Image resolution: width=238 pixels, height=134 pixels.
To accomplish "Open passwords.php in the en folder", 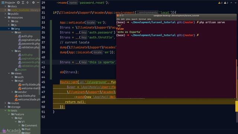I will point(29,44).
